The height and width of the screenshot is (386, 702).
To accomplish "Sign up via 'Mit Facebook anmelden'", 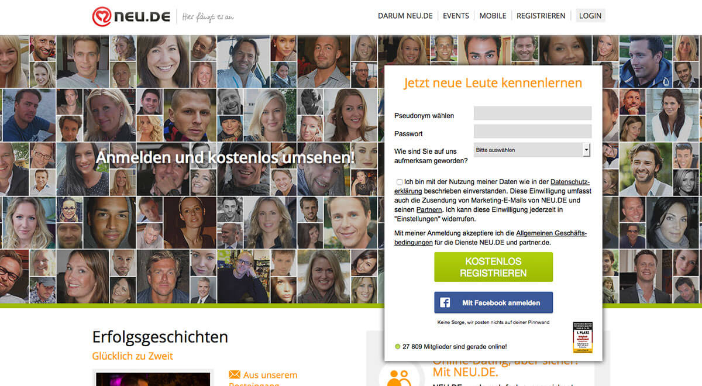I will (493, 303).
